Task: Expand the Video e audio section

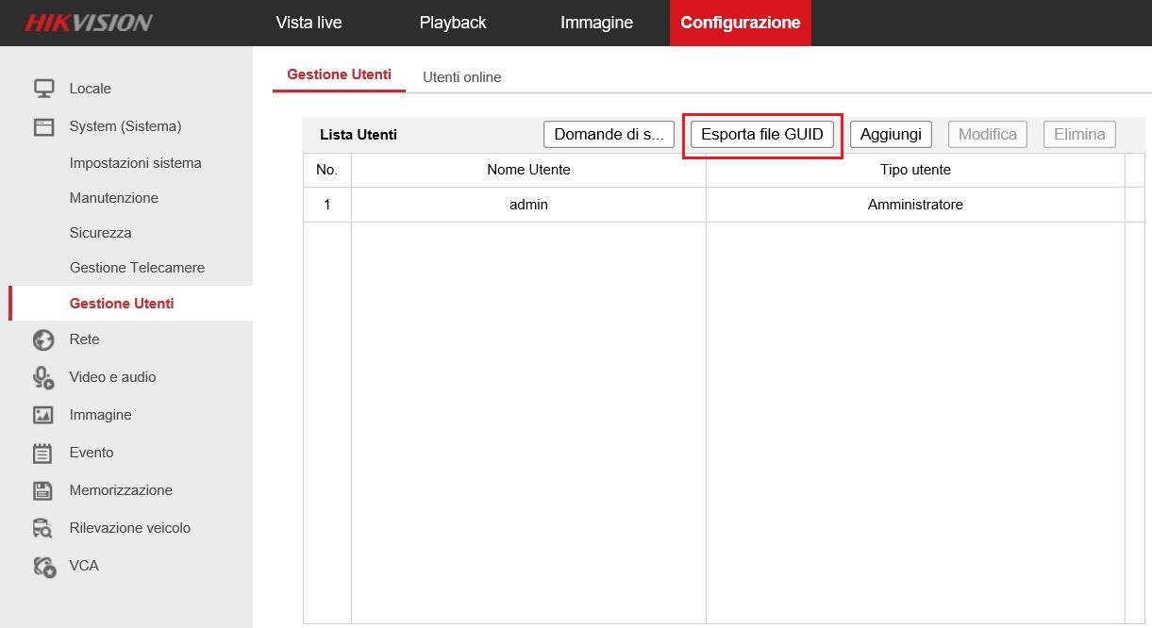Action: click(x=112, y=377)
